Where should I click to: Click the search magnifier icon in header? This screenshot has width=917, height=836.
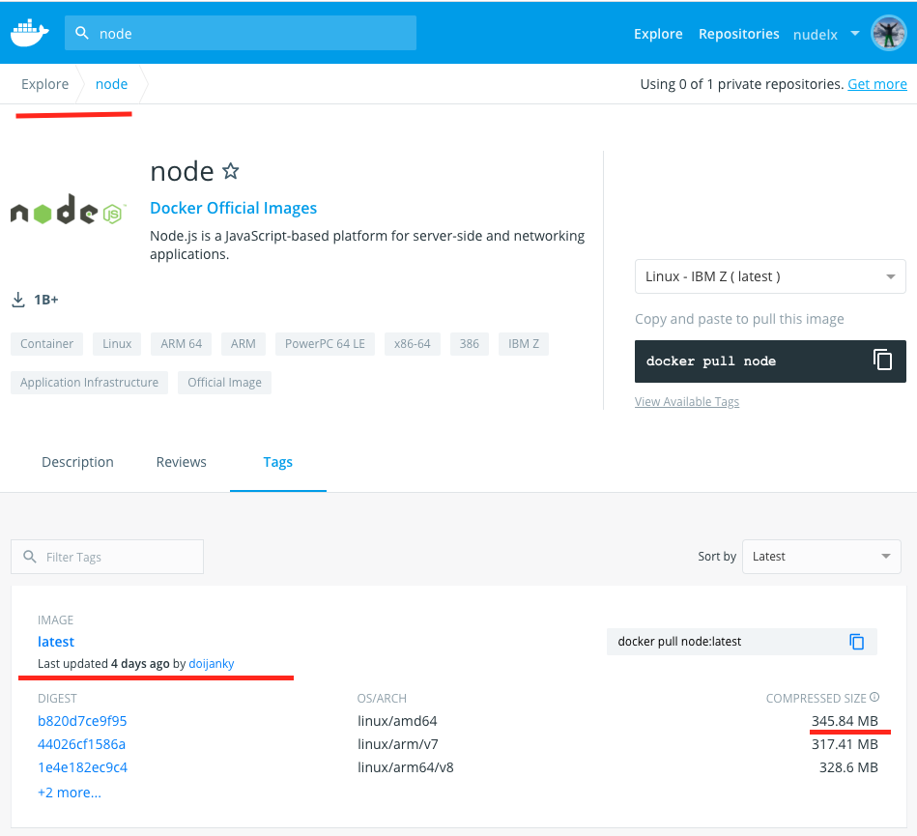point(82,33)
